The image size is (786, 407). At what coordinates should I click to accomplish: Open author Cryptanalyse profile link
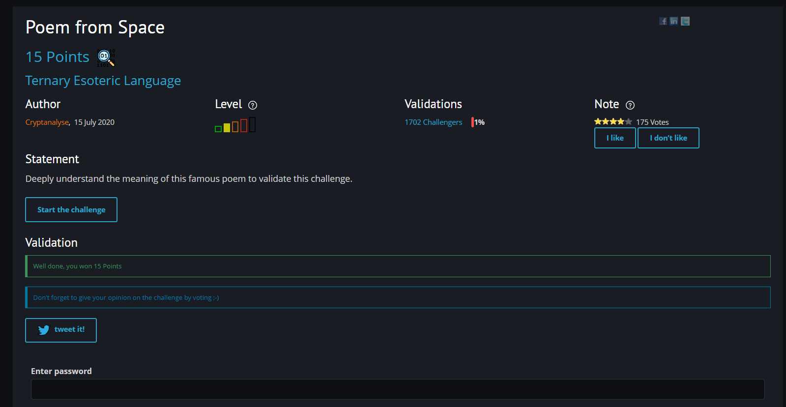[x=47, y=122]
